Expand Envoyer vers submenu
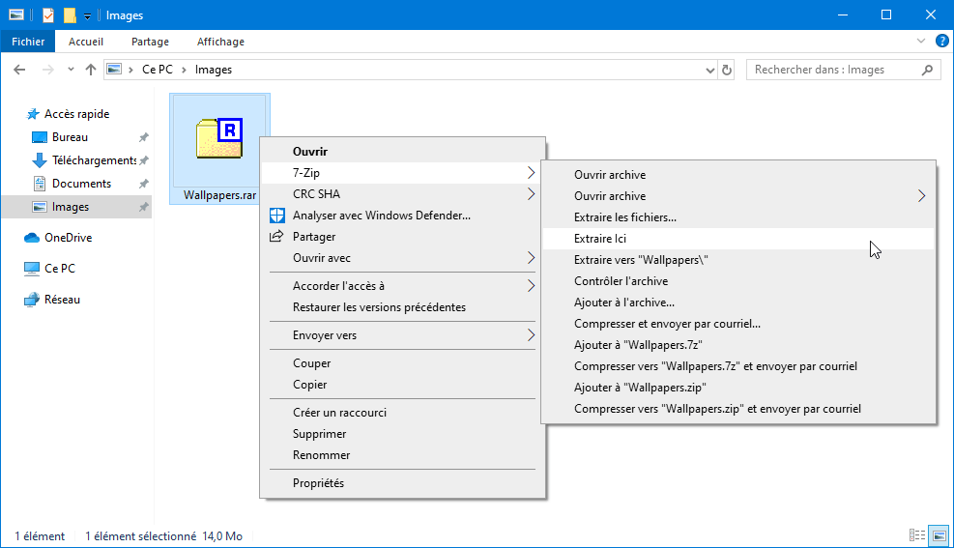Viewport: 954px width, 548px height. tap(402, 335)
